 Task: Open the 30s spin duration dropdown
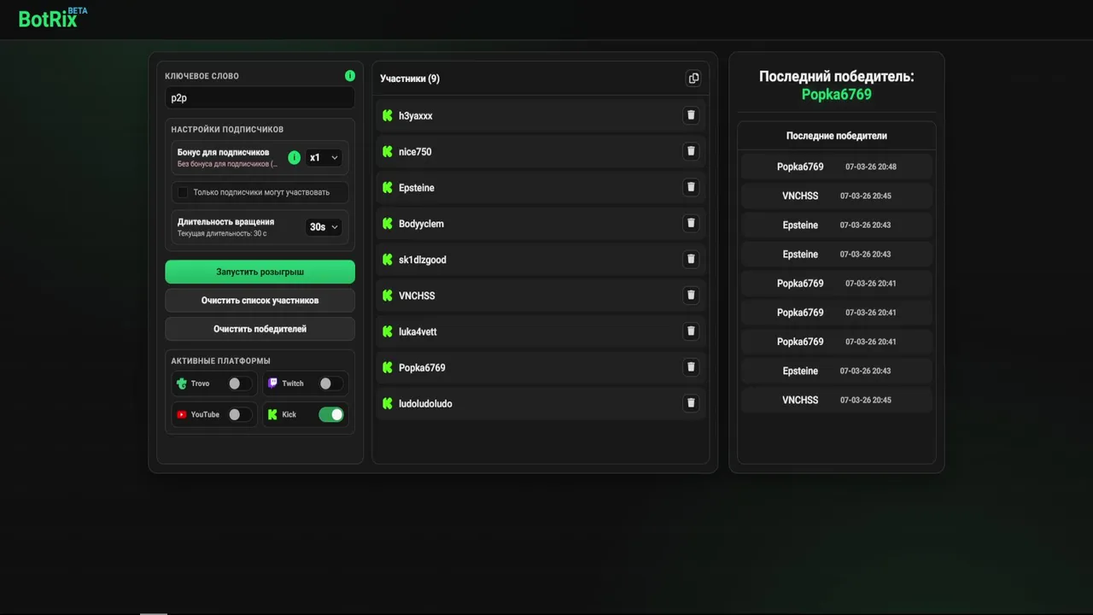(x=324, y=227)
